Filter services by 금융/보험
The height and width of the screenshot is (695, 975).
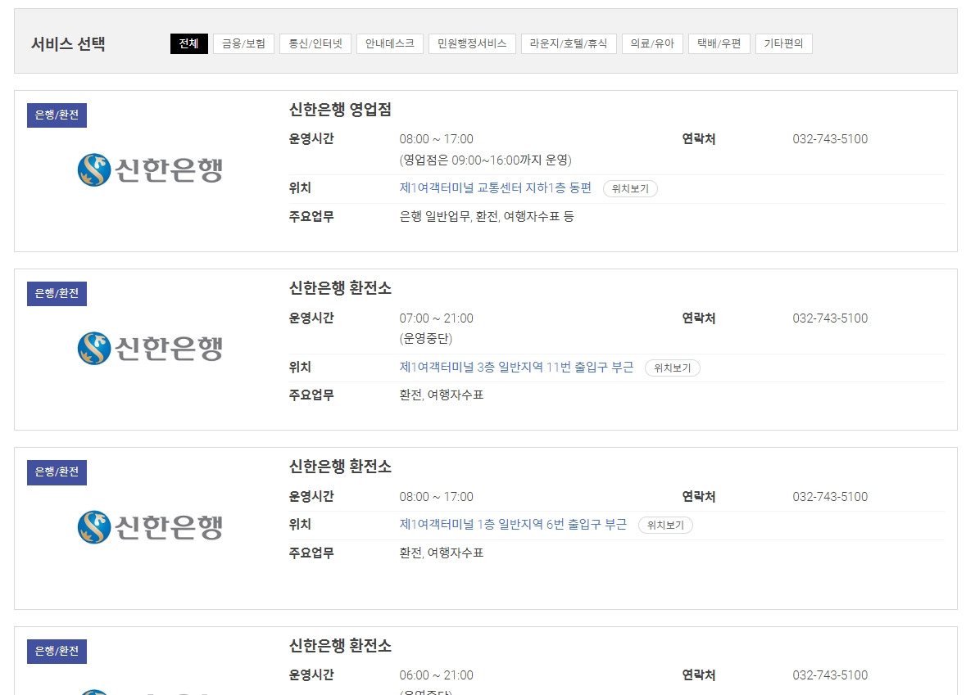click(244, 43)
